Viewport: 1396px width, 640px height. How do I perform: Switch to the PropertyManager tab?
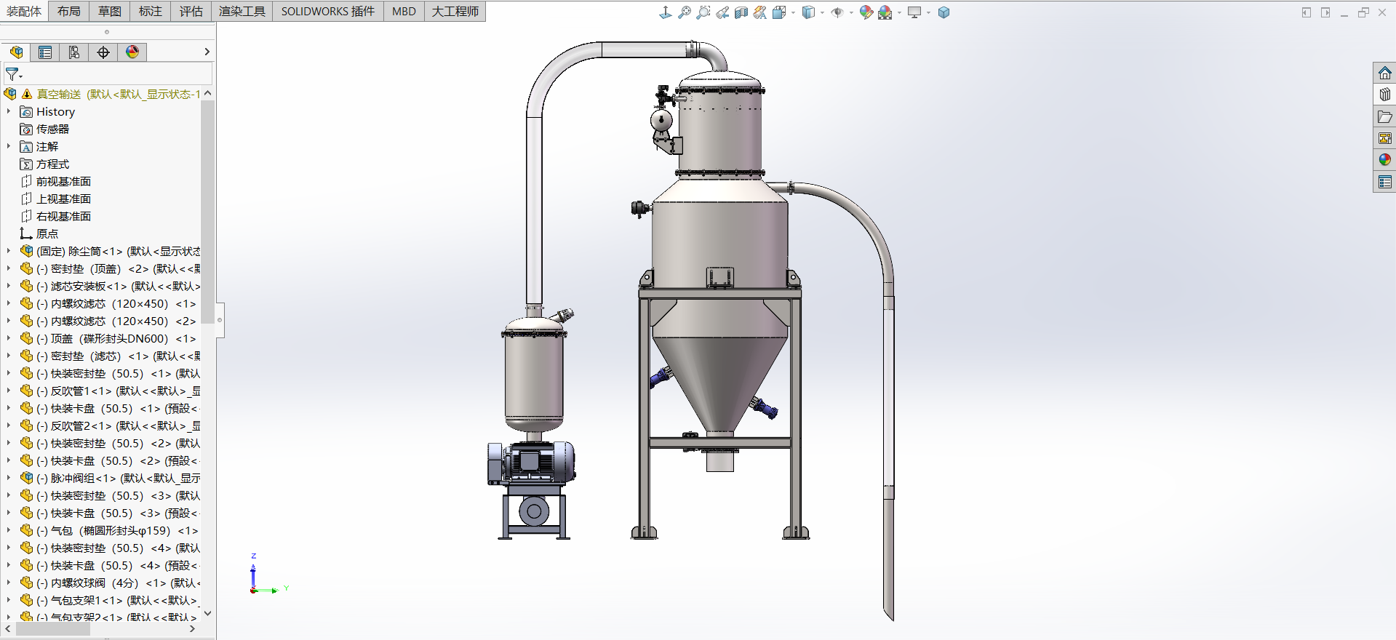[x=45, y=52]
